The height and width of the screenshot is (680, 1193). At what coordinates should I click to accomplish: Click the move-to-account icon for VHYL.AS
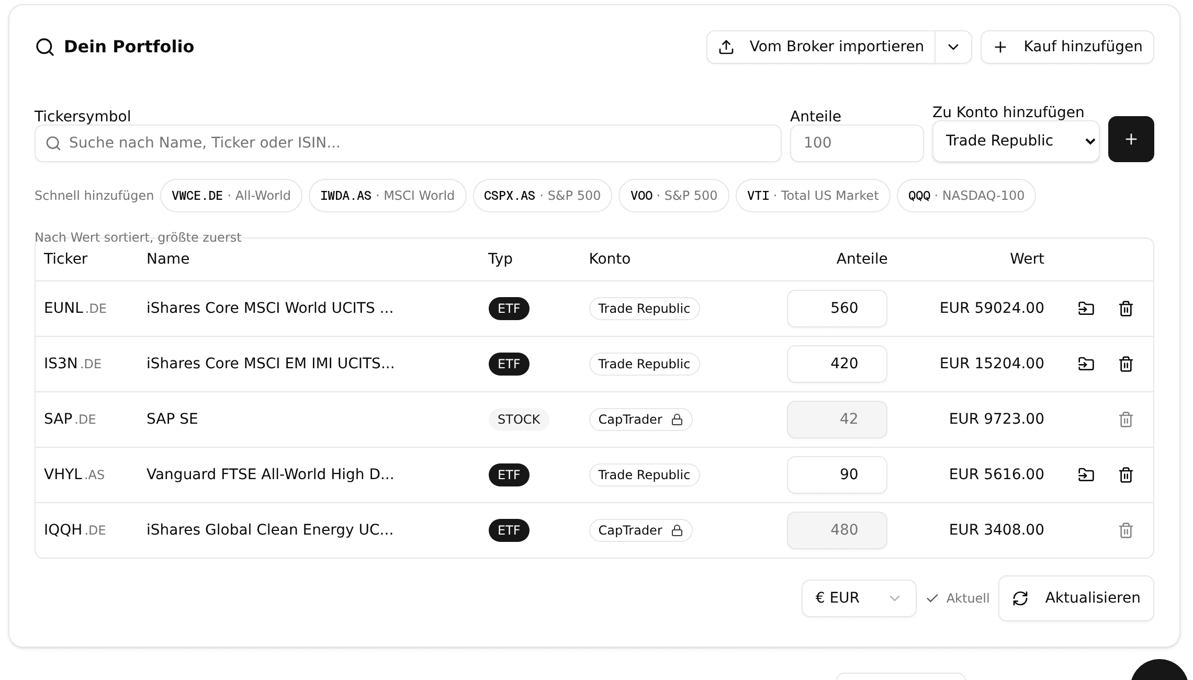click(1086, 475)
